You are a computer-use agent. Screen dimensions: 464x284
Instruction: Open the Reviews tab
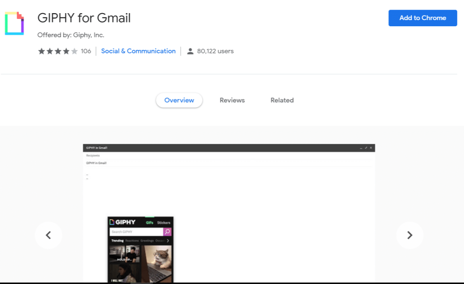[232, 100]
